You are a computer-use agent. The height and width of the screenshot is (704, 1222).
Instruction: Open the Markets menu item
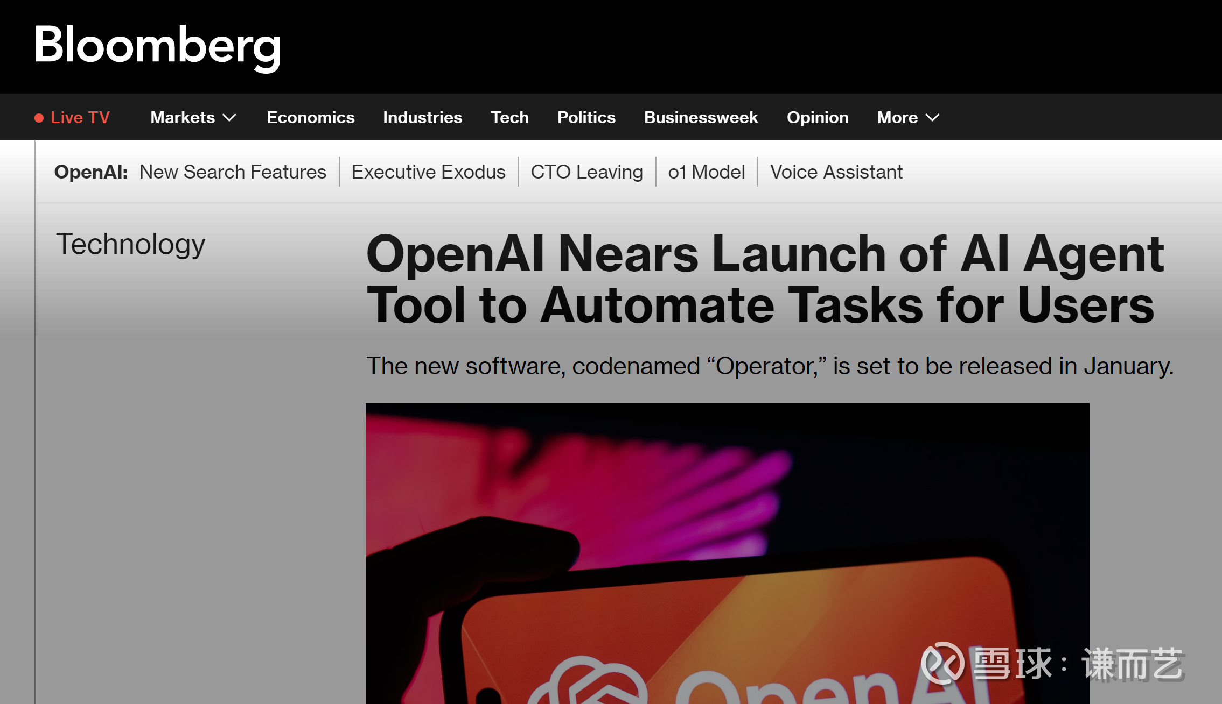183,118
